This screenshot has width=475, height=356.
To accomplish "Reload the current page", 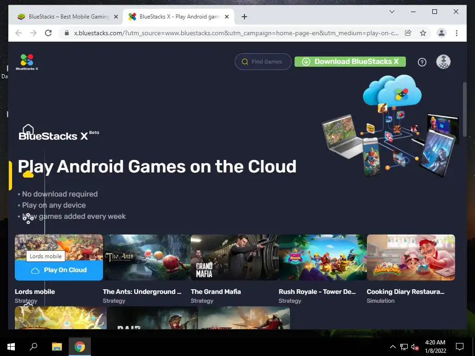I will click(x=48, y=33).
